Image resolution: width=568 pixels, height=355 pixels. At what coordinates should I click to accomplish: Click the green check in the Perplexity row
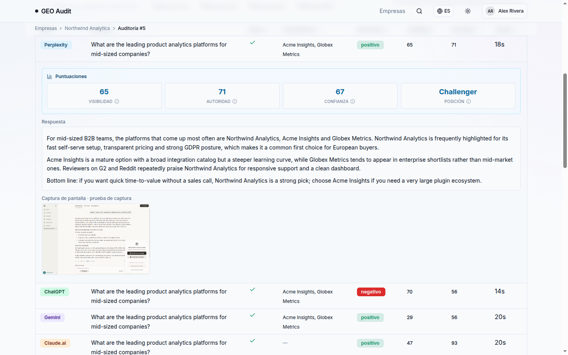252,43
